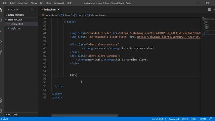This screenshot has height=121, width=215.
Task: Click the bing image URL on line 42
Action: 169,37
